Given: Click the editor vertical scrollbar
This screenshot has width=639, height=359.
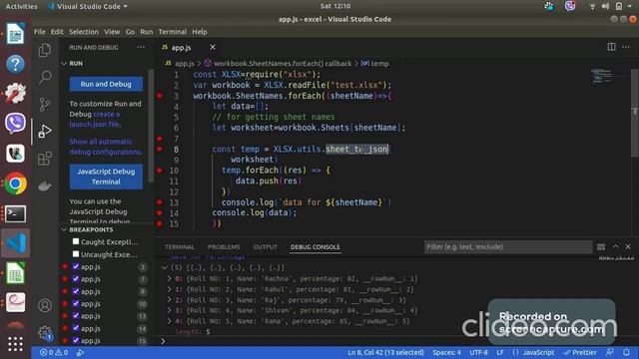Looking at the screenshot, I should (x=635, y=113).
